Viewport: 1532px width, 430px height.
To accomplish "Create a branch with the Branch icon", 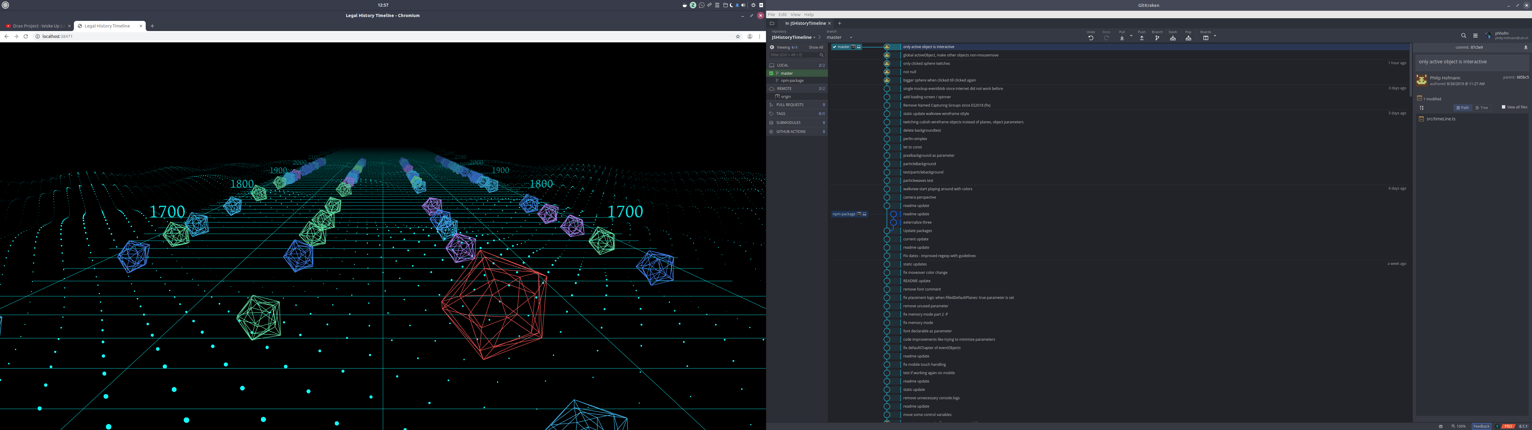I will pyautogui.click(x=1157, y=38).
